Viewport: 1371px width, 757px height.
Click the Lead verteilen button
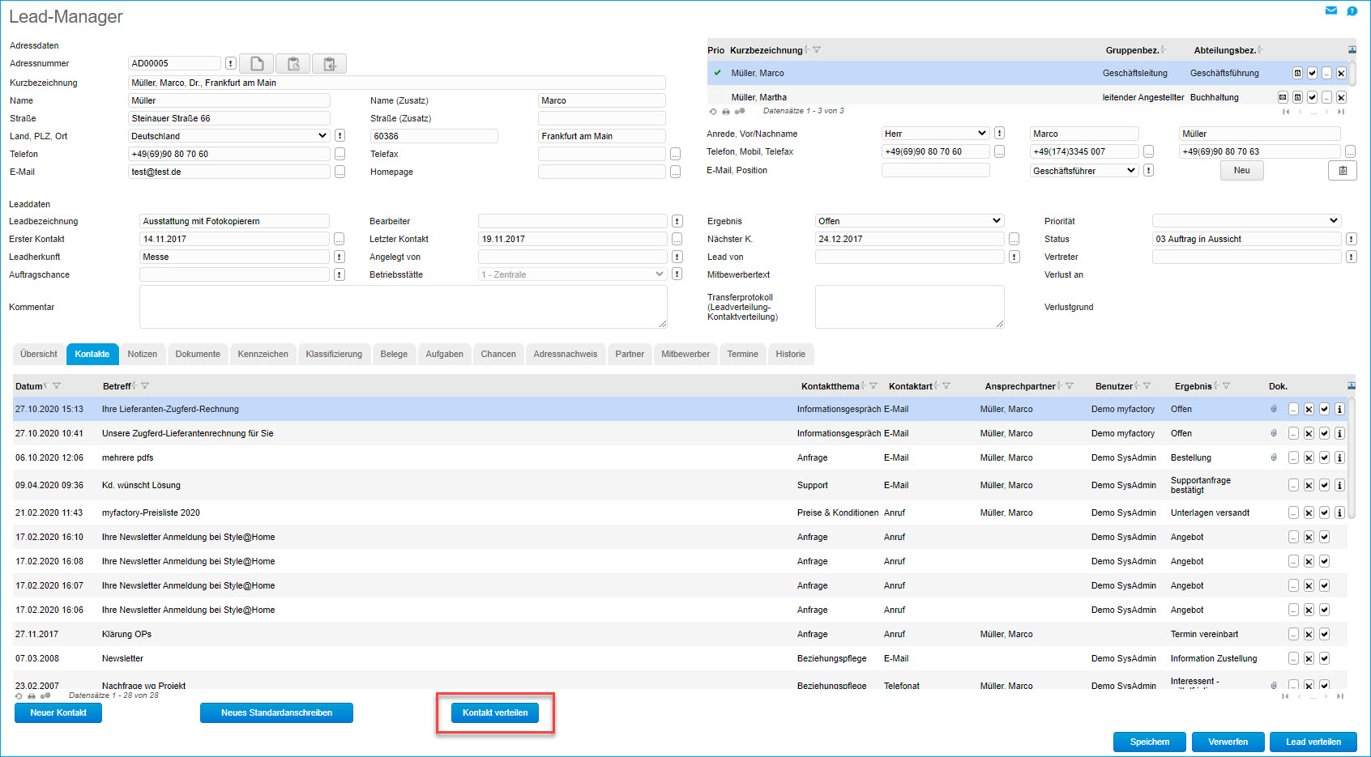point(1313,742)
